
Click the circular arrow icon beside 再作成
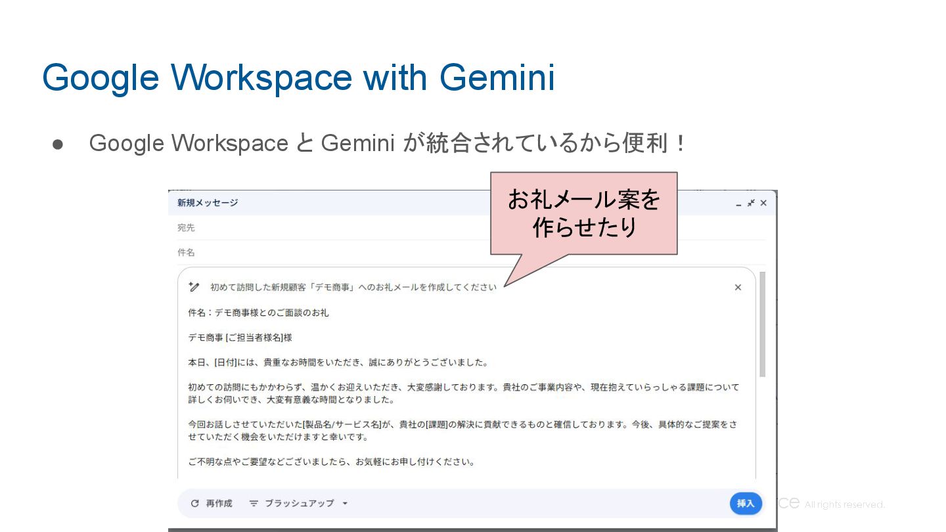pos(194,504)
